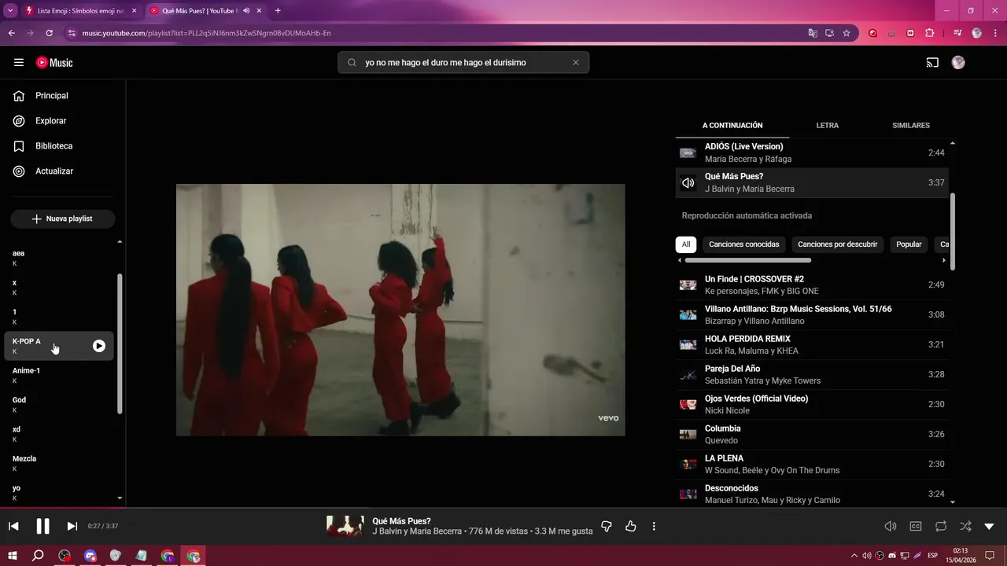This screenshot has height=566, width=1007.
Task: Open Windows Start menu
Action: click(13, 556)
